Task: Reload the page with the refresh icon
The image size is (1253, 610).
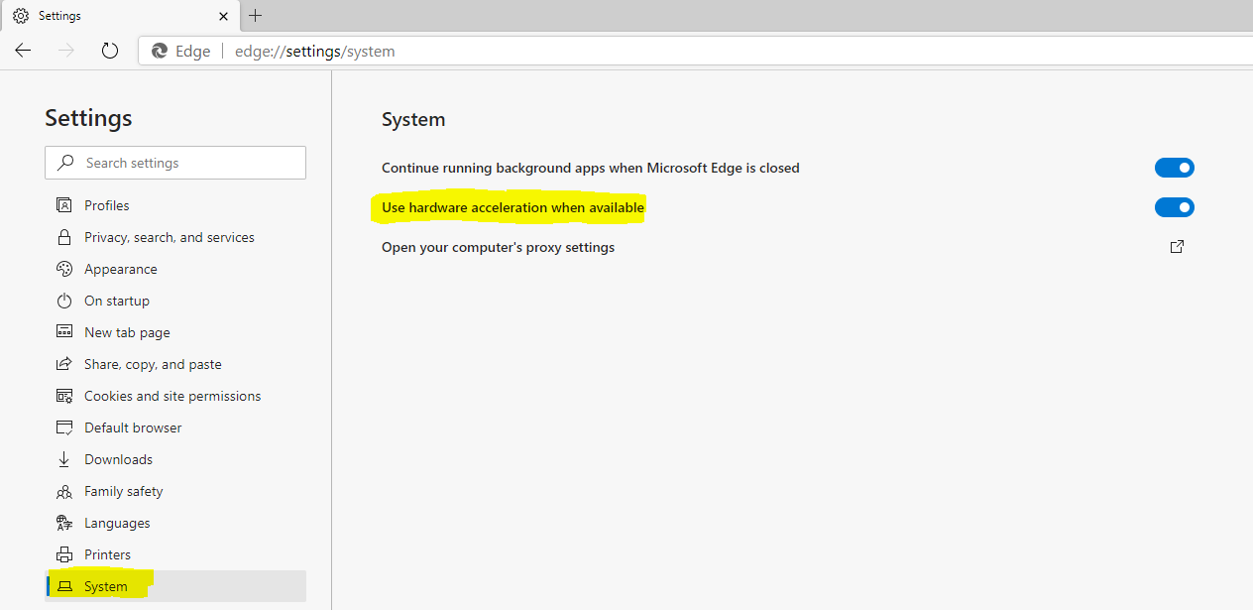Action: point(109,51)
